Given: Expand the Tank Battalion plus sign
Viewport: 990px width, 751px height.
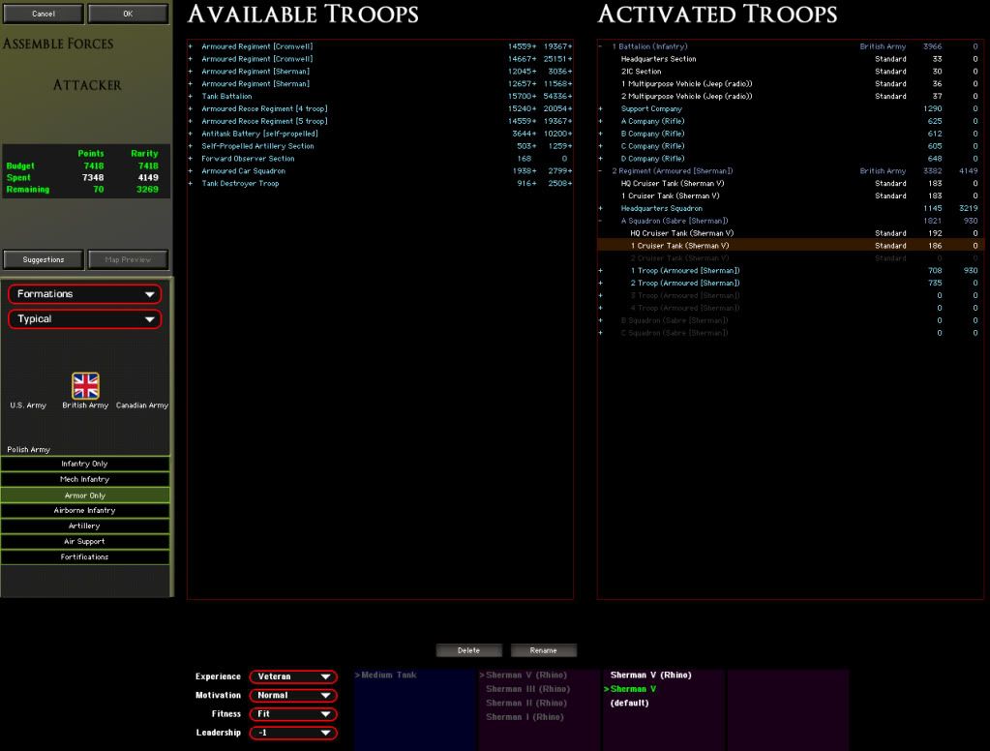Looking at the screenshot, I should coord(191,97).
